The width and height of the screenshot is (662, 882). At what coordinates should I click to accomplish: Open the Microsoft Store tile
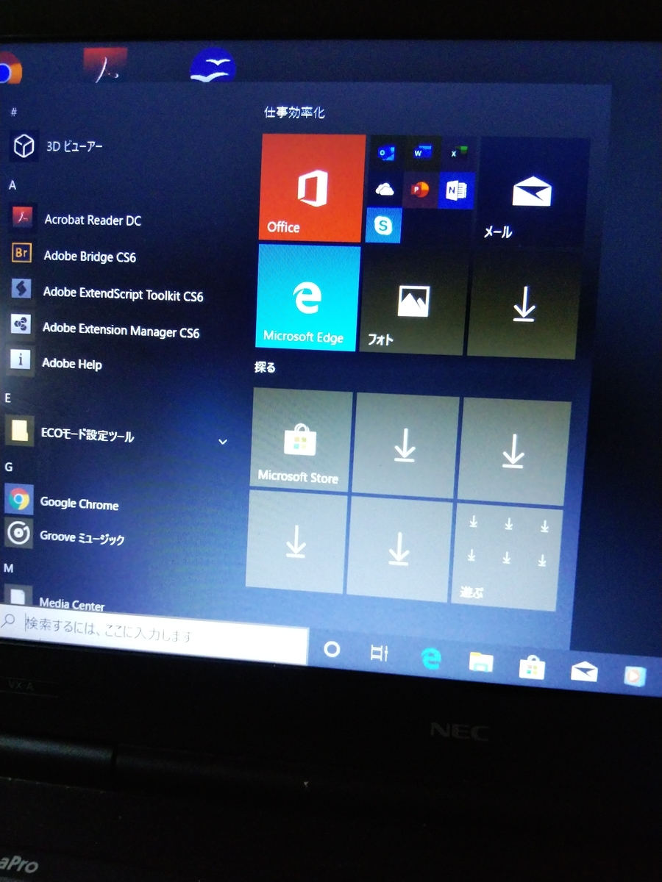tap(301, 442)
